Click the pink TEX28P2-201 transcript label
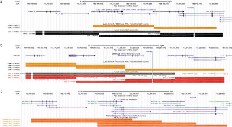 point(52,108)
